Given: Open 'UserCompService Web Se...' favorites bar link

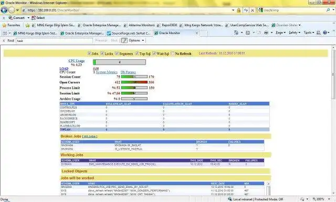Looking at the screenshot, I should pos(247,25).
